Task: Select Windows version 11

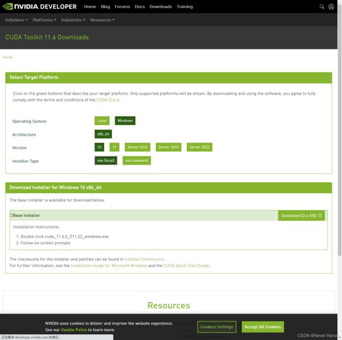Action: [114, 147]
